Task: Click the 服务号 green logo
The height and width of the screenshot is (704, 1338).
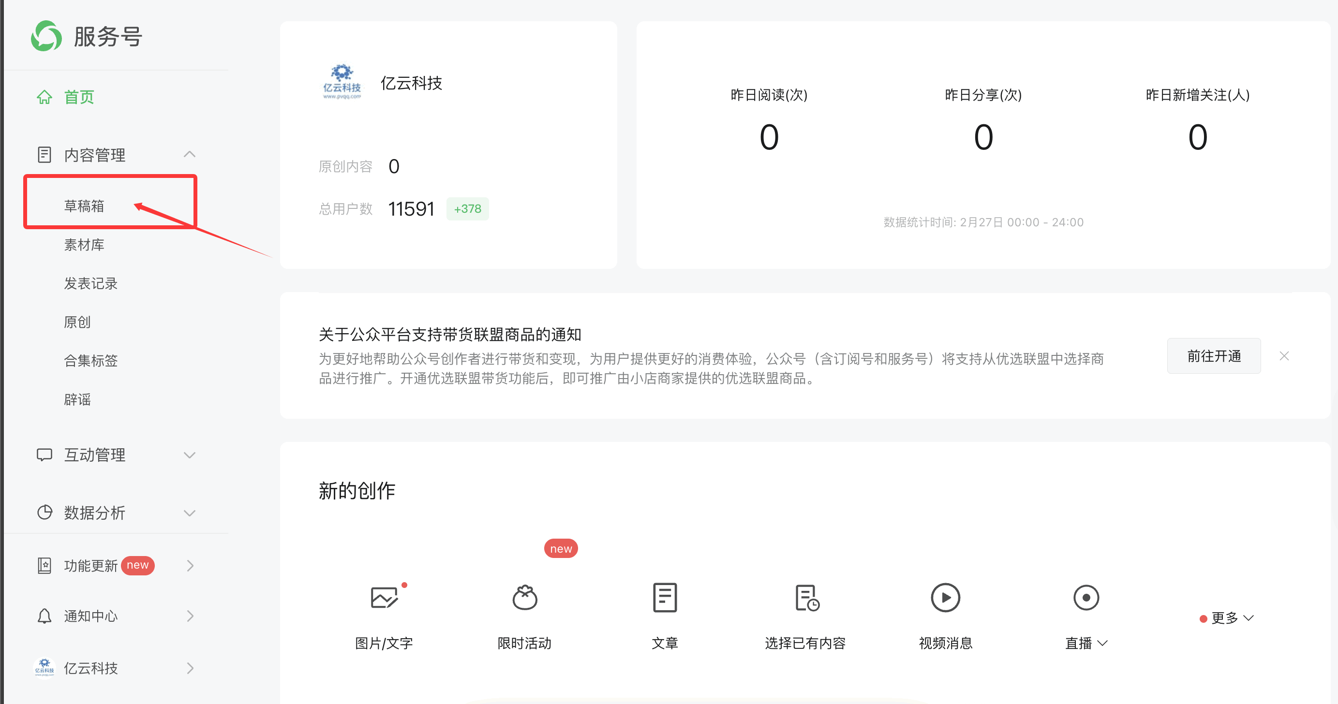Action: pos(46,36)
